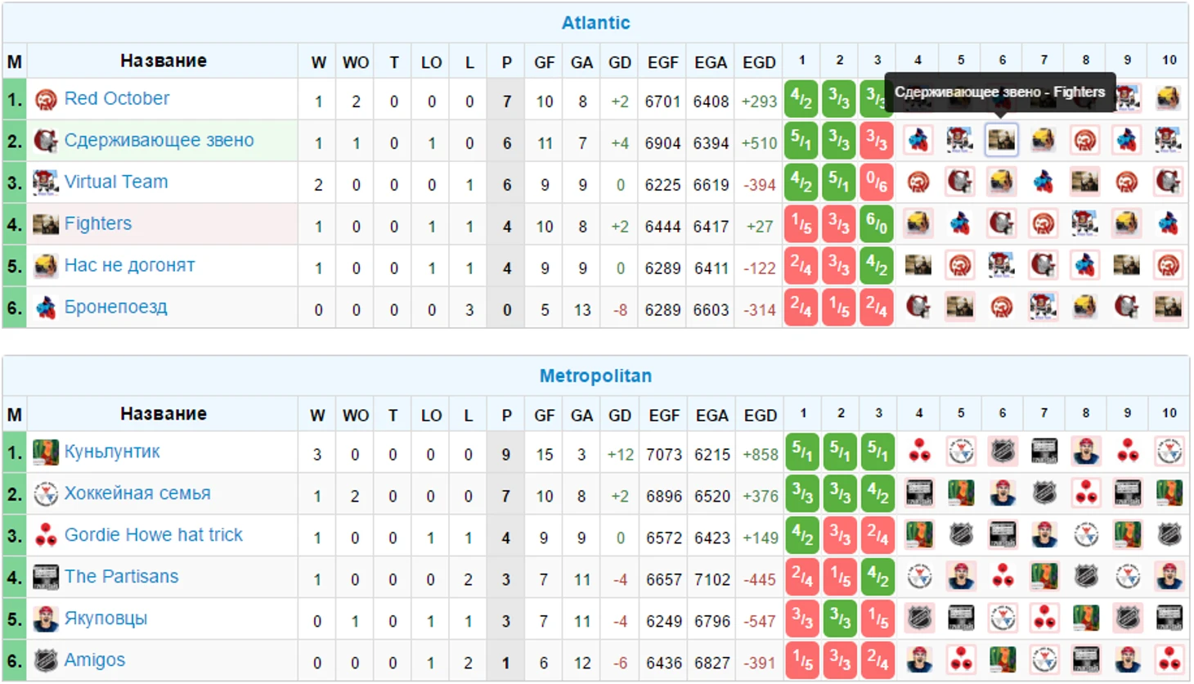Click the Бронепоезд team logo icon
Image resolution: width=1194 pixels, height=684 pixels.
[x=46, y=308]
